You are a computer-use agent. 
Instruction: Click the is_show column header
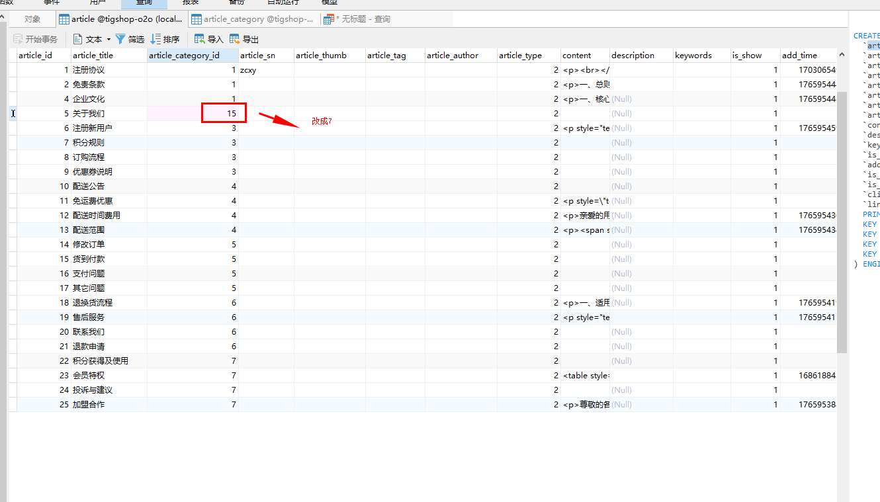746,56
